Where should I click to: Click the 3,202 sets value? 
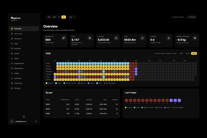77,104
